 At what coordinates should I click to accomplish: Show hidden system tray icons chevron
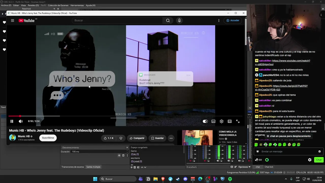pos(286,179)
